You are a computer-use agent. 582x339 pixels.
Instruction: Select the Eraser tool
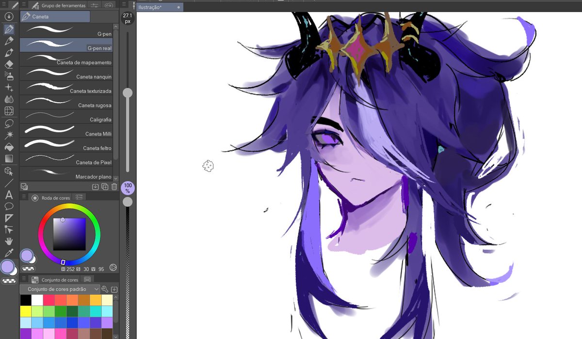(x=9, y=64)
